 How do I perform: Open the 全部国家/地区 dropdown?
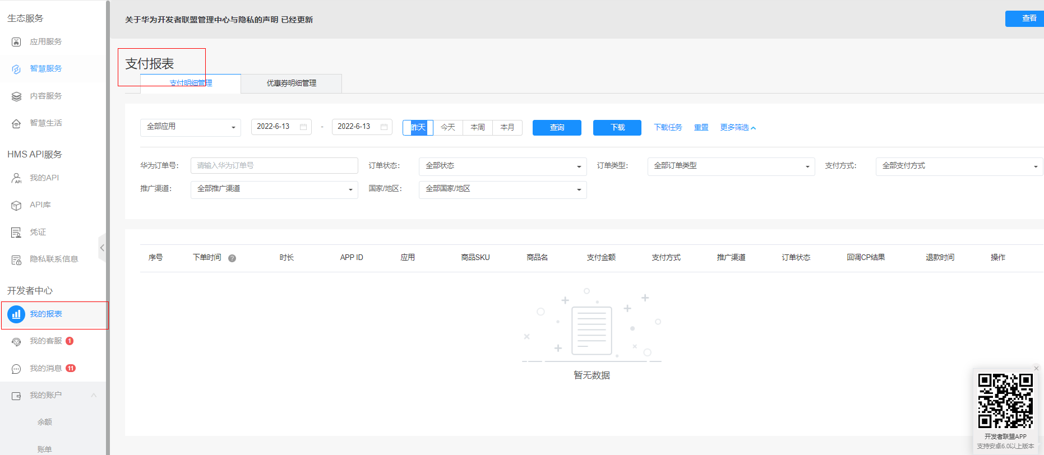[x=503, y=189]
